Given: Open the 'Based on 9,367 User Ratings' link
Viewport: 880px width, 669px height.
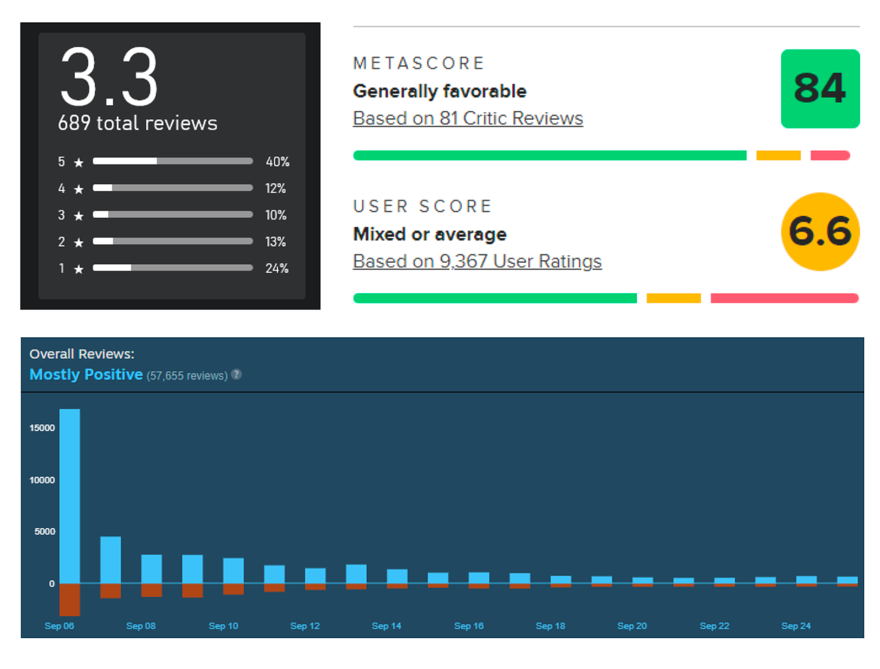Looking at the screenshot, I should [x=477, y=261].
